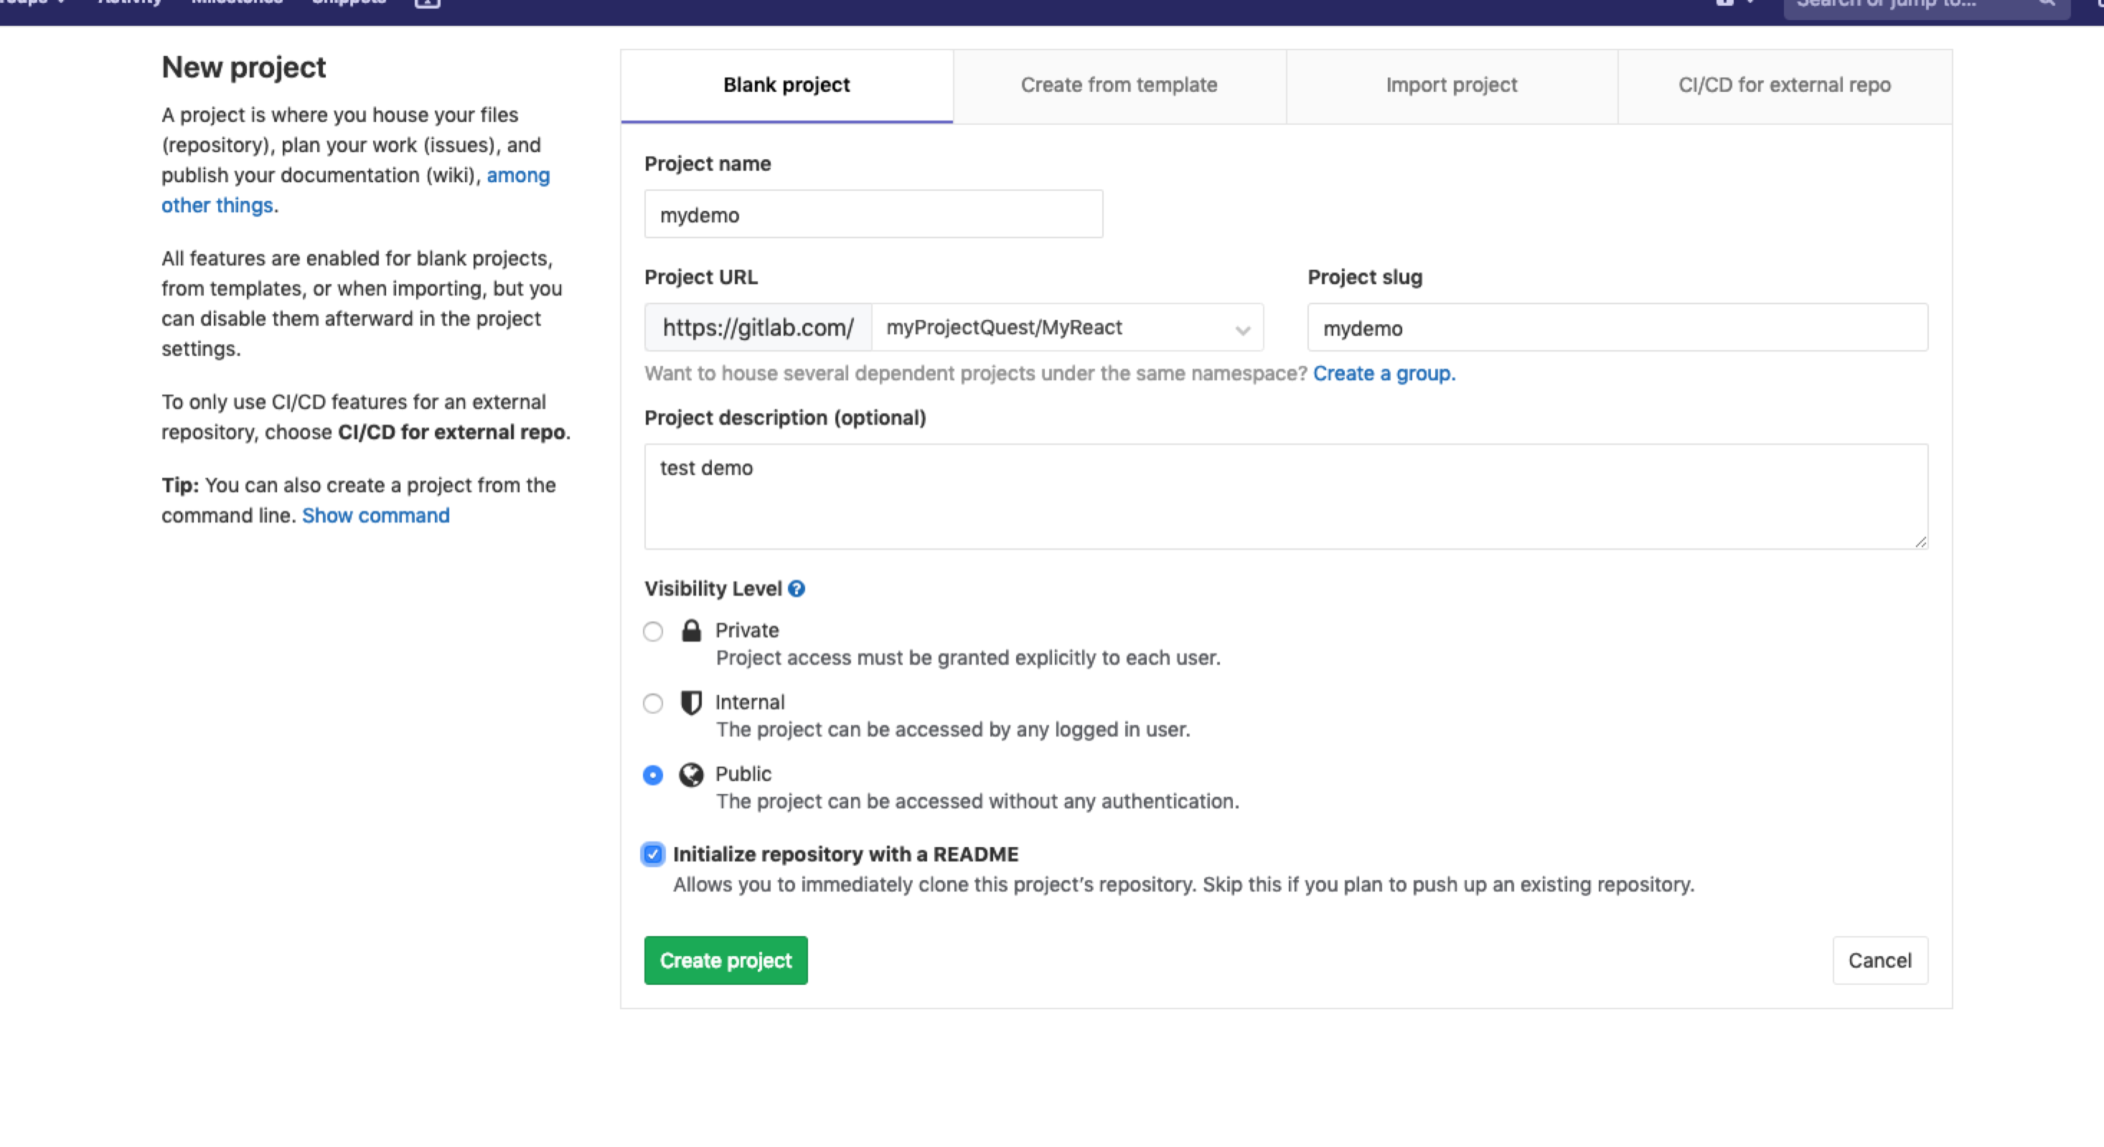The width and height of the screenshot is (2104, 1147).
Task: Click the namespace dropdown chevron arrow
Action: coord(1242,330)
